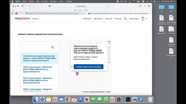Open the Google favorites link
Viewport: 186px width, 104px height.
[x=86, y=10]
